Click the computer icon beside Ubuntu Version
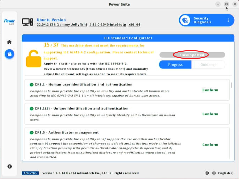Image resolution: width=239 pixels, height=179 pixels. pos(27,22)
